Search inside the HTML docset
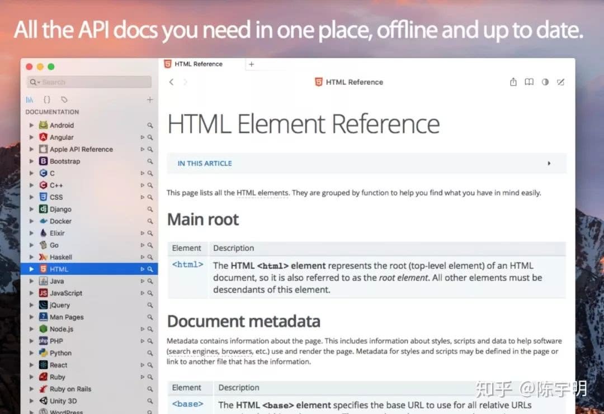Screen dimensions: 604x414 [x=150, y=269]
